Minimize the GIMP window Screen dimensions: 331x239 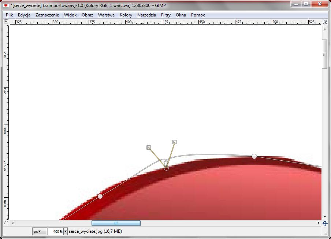click(x=296, y=4)
